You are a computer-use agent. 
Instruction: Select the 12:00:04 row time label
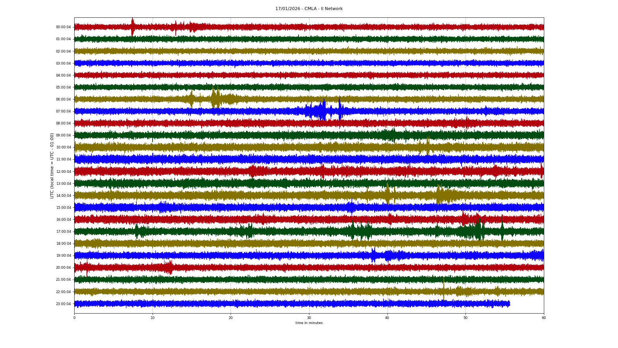(63, 172)
